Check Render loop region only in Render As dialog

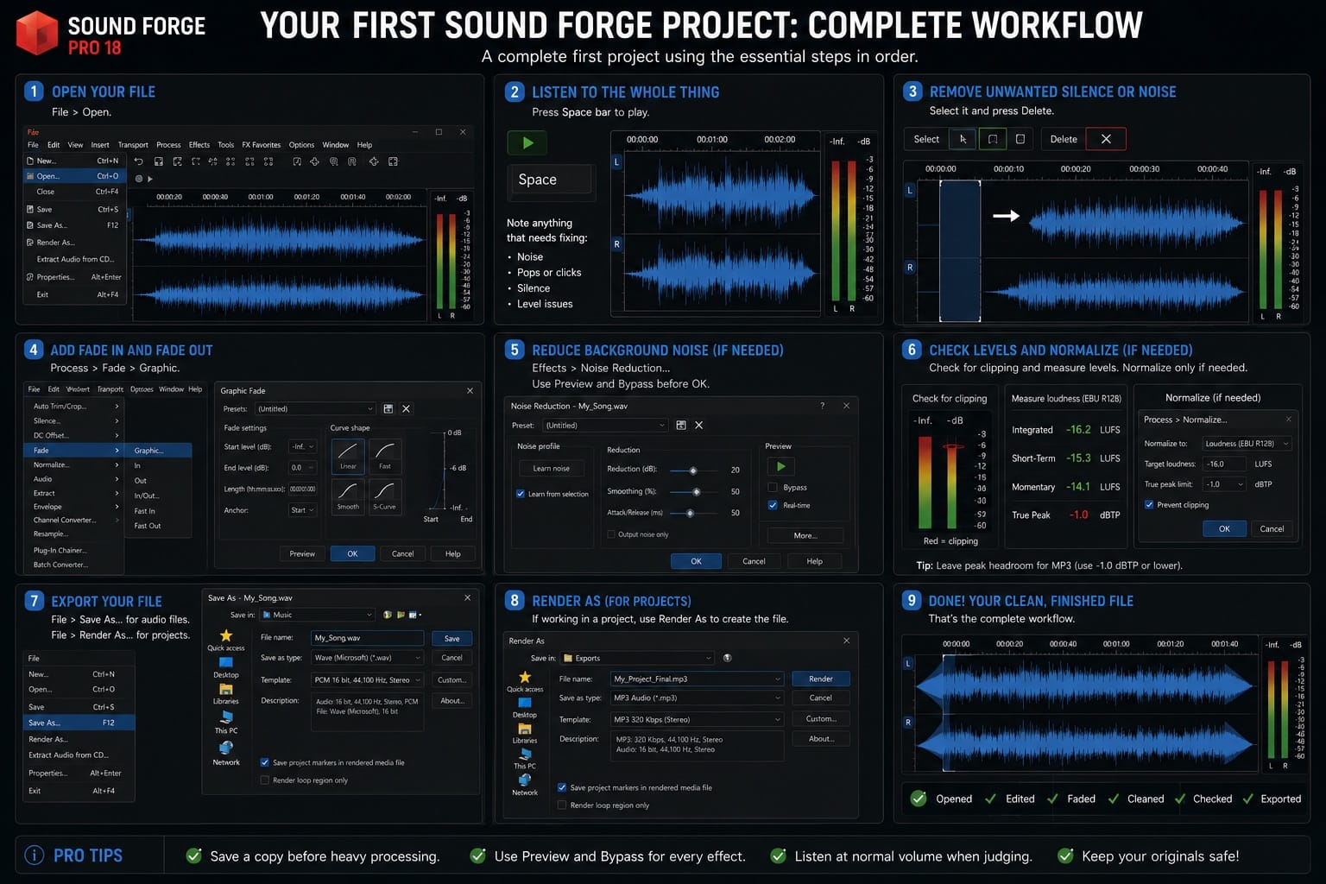tap(562, 805)
